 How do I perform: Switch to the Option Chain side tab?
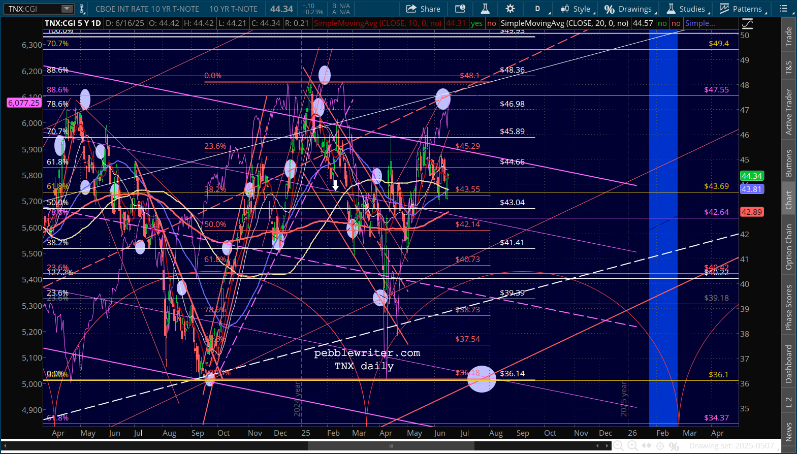point(788,247)
